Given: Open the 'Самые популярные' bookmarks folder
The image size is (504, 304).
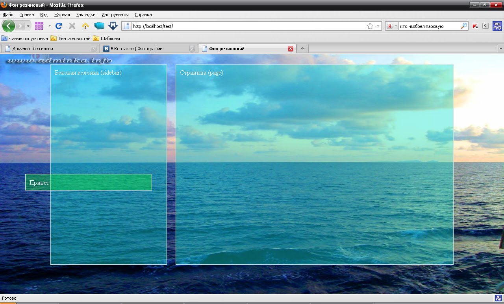Looking at the screenshot, I should click(x=24, y=38).
